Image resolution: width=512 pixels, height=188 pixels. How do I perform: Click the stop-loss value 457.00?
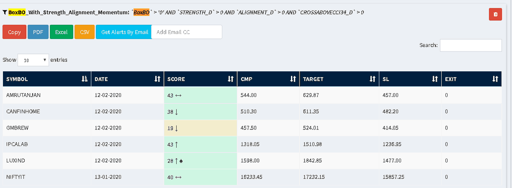[390, 95]
